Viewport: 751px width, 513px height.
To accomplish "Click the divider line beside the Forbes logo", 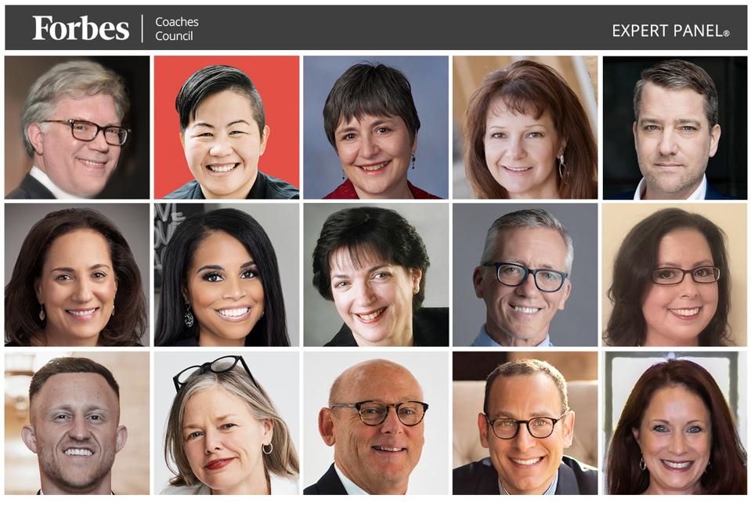I will click(x=143, y=28).
